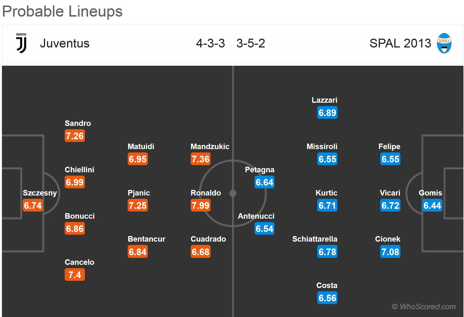The image size is (464, 317).
Task: Select Costa's 6.56 rating badge
Action: [x=327, y=298]
